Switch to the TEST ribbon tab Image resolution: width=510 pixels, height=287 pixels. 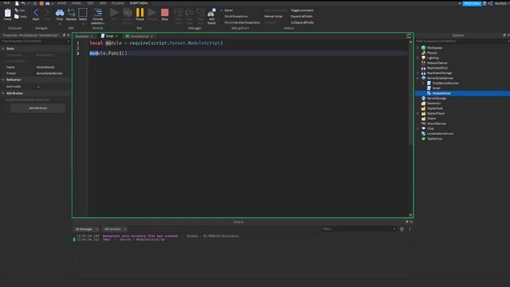tap(90, 3)
